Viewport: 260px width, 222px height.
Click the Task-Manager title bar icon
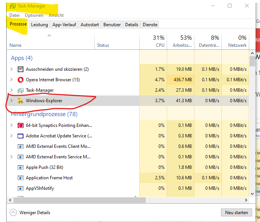click(x=13, y=6)
